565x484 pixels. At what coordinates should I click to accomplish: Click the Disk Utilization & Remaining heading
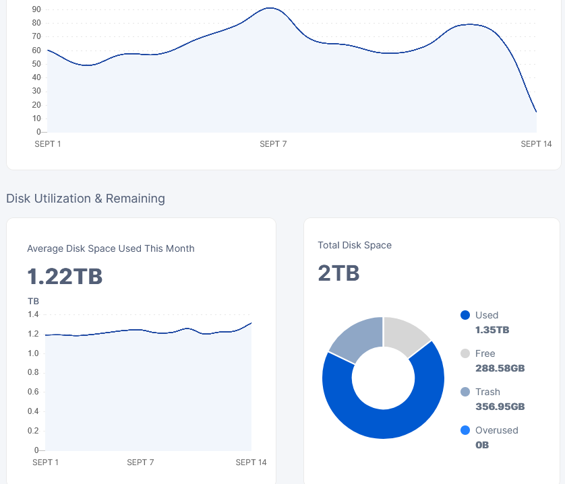(86, 199)
